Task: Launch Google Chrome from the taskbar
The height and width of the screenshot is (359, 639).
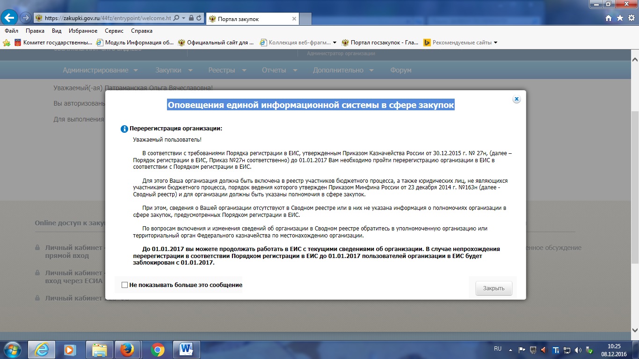Action: coord(158,349)
